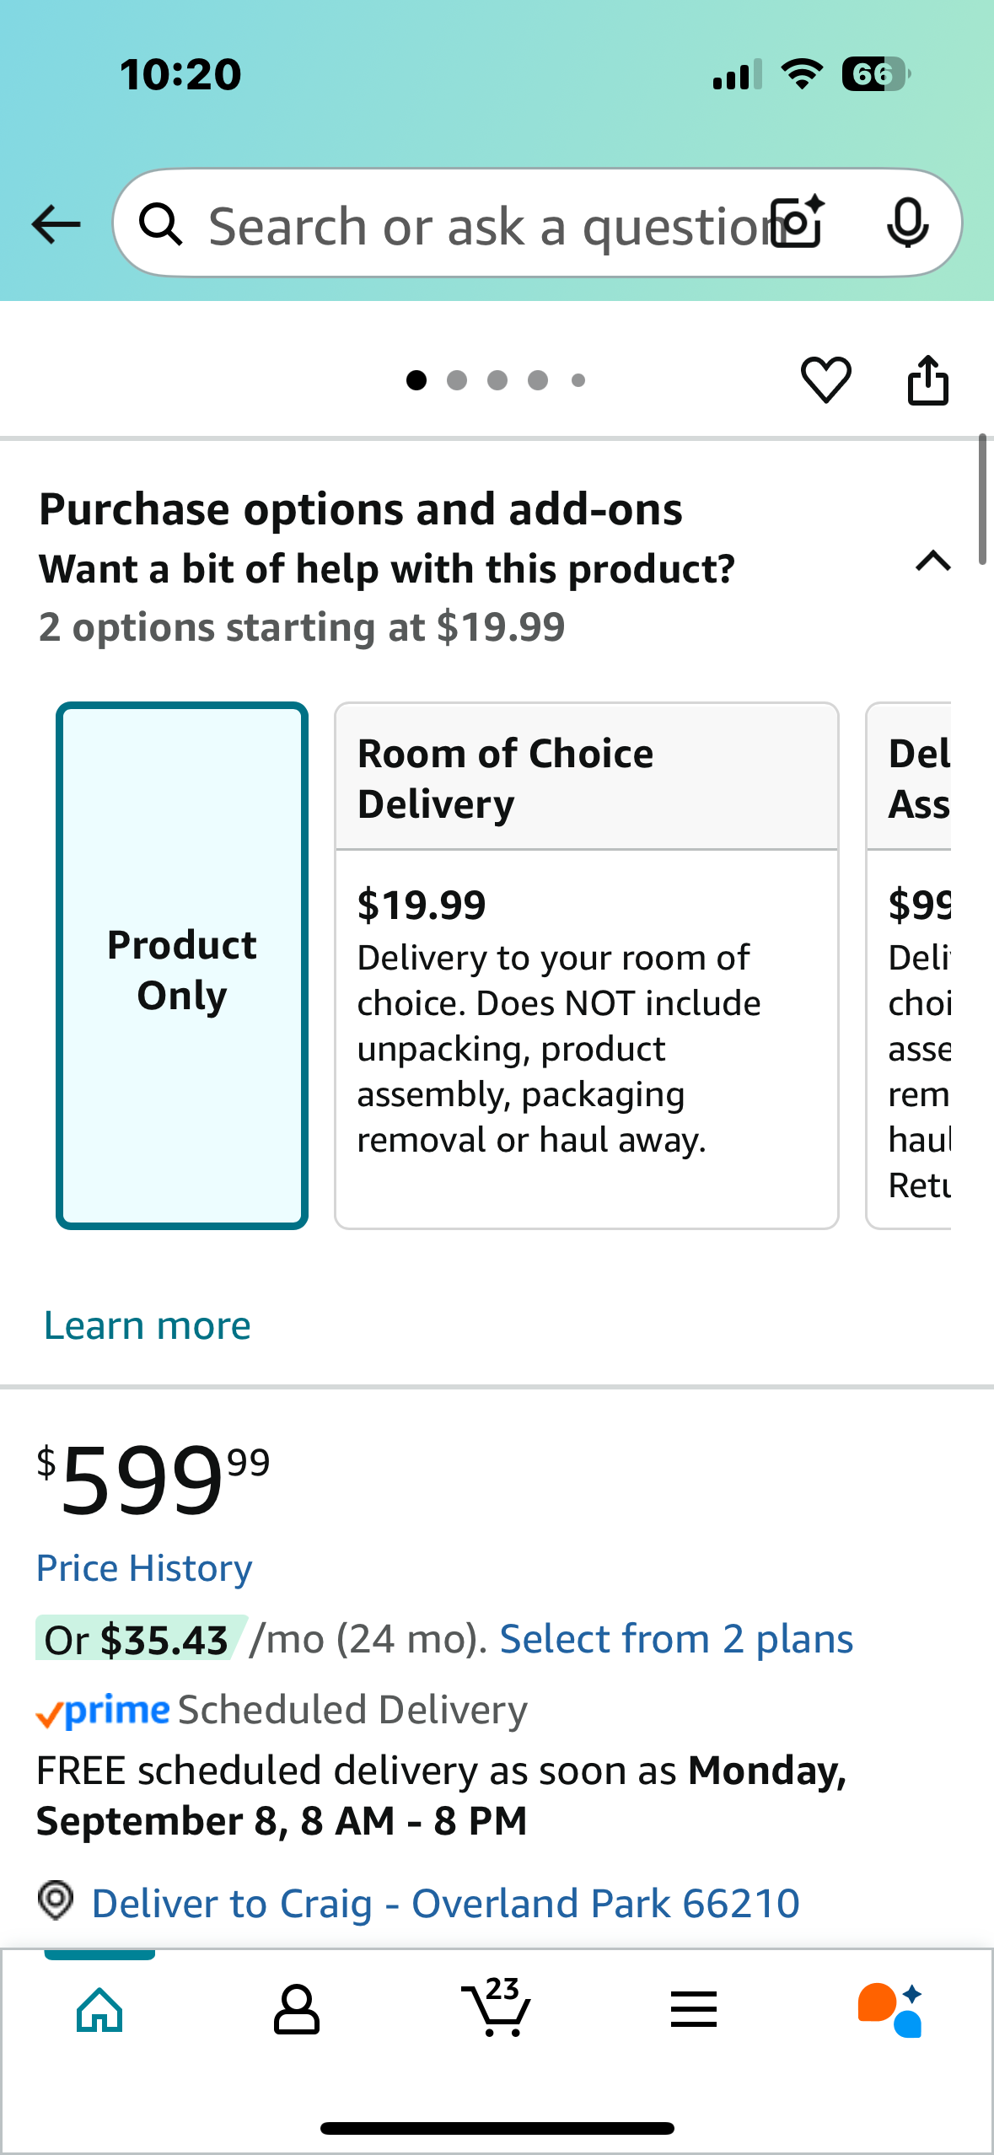Click Learn more link
The image size is (994, 2155).
pos(148,1325)
